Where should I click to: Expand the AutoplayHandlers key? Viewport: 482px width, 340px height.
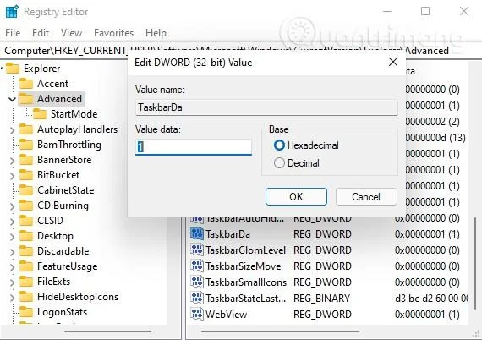click(x=12, y=130)
